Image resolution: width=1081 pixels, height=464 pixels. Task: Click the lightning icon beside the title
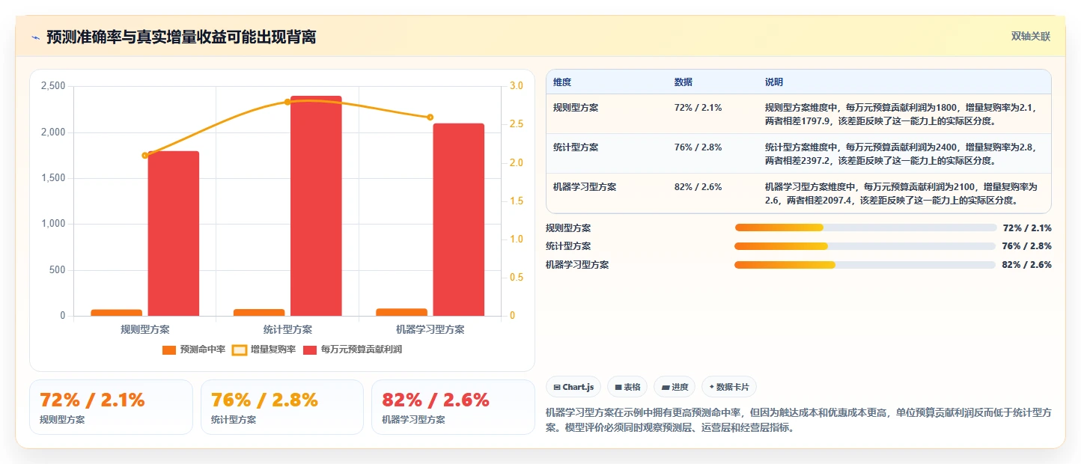point(35,37)
